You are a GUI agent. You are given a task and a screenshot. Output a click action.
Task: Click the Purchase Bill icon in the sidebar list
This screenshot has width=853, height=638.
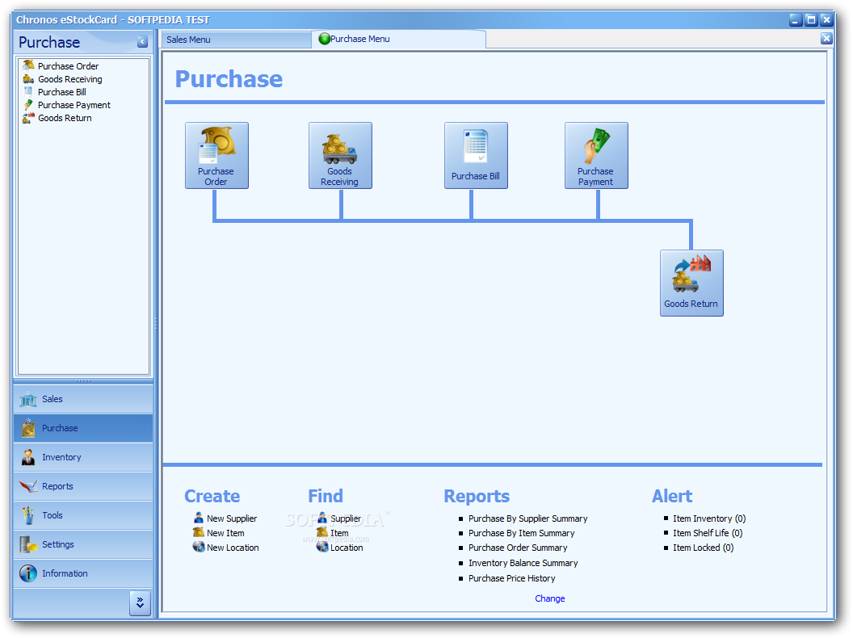click(x=28, y=92)
